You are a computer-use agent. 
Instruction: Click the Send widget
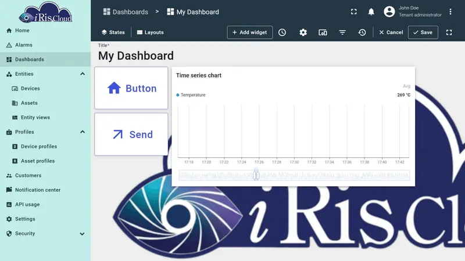click(x=131, y=135)
